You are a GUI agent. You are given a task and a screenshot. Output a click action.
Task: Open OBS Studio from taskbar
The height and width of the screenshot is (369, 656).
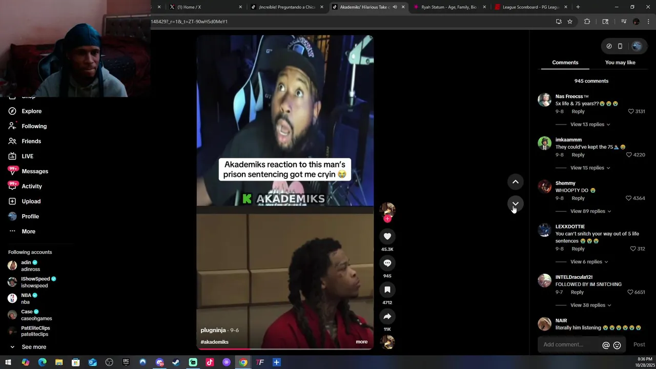point(109,362)
